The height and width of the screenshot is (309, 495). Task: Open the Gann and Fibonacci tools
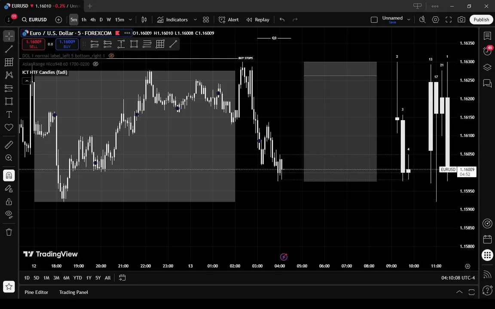click(x=9, y=62)
